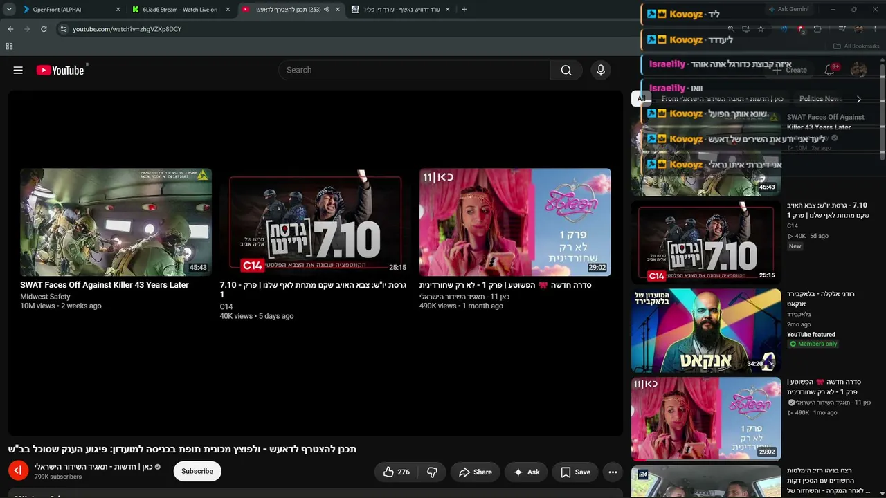Open the YouTube account avatar menu
Screen dimensions: 886x498
[x=858, y=70]
